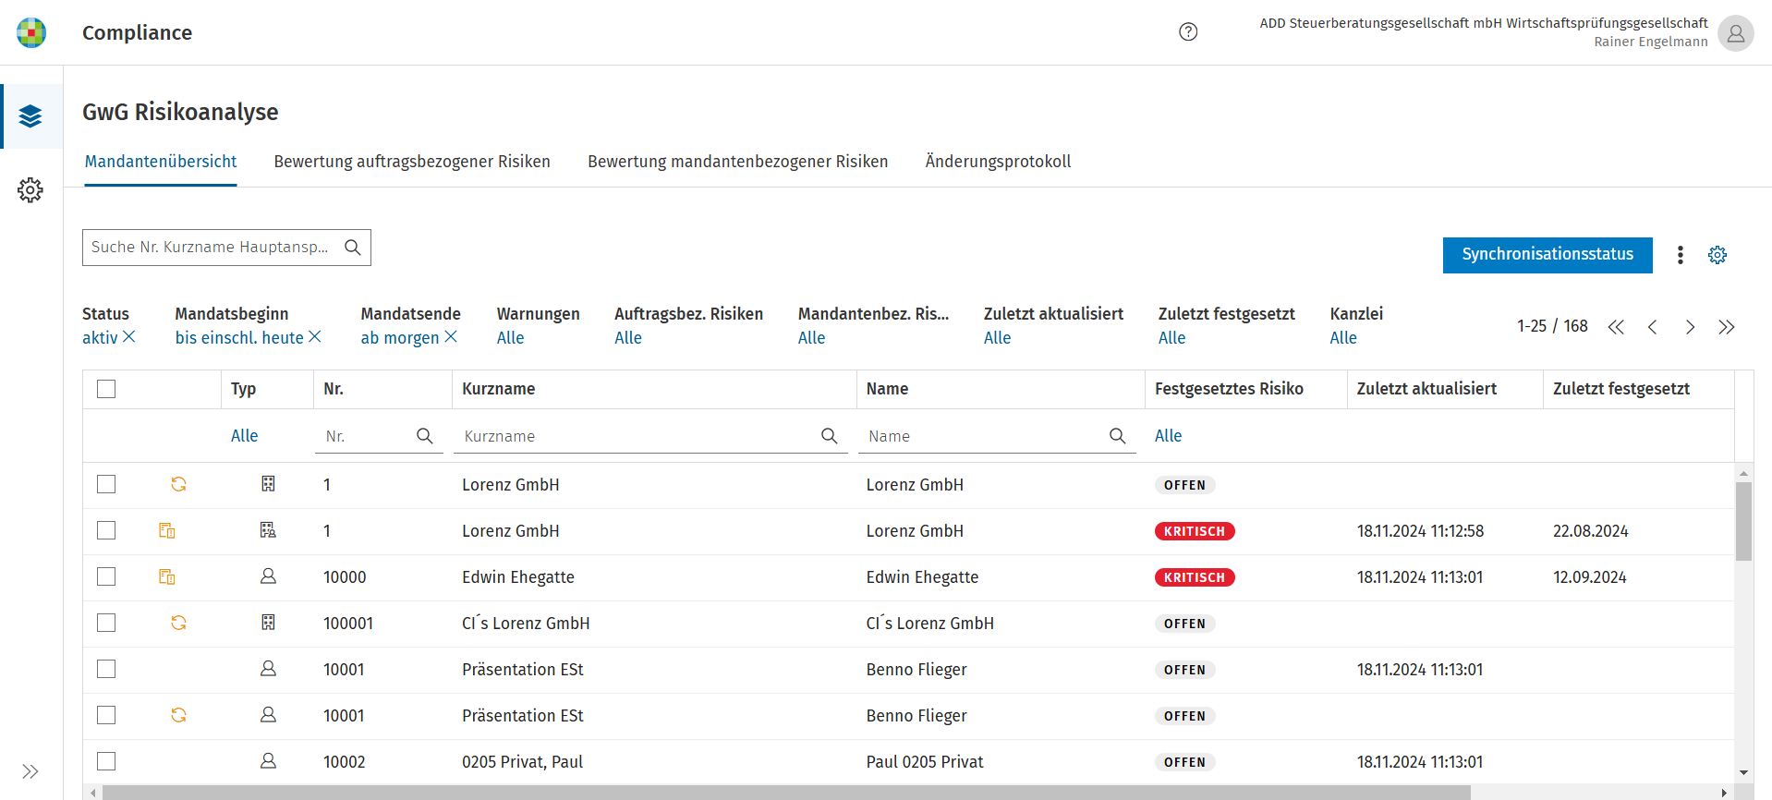Open the Typ column 'Alle' filter
The width and height of the screenshot is (1772, 800).
pyautogui.click(x=245, y=436)
